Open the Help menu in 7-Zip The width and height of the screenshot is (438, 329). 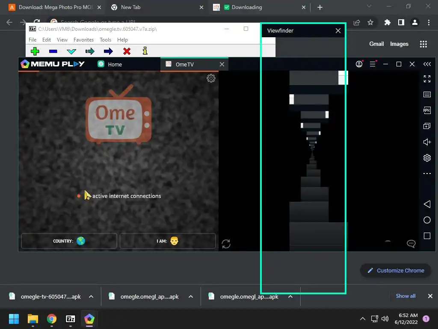coord(122,40)
